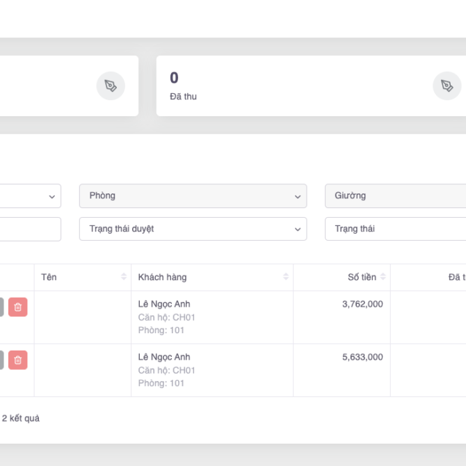Click the Số tiền column header label

click(x=362, y=277)
